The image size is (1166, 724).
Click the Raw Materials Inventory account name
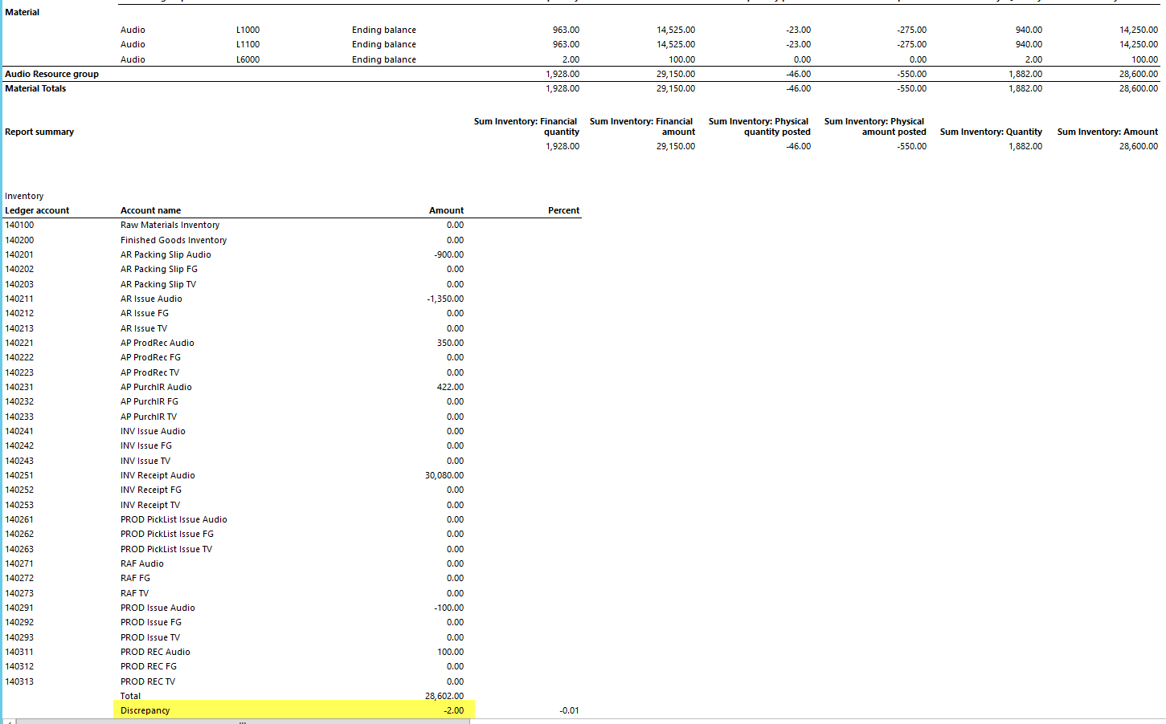170,225
